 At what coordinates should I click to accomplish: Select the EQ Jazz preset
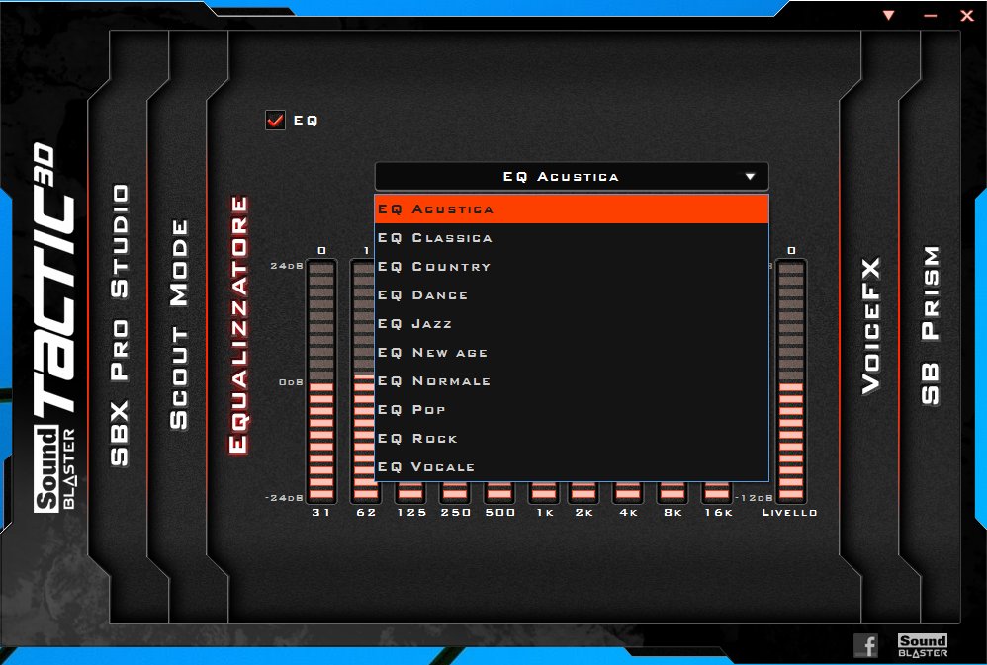[x=572, y=323]
